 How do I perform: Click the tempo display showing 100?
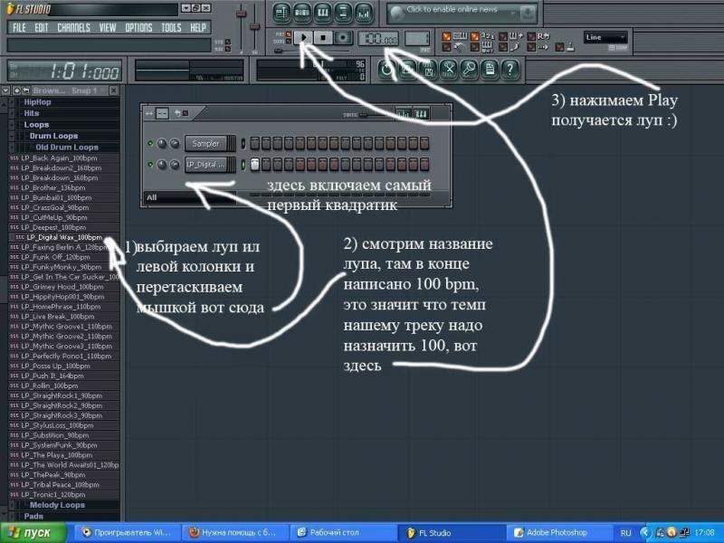click(378, 39)
